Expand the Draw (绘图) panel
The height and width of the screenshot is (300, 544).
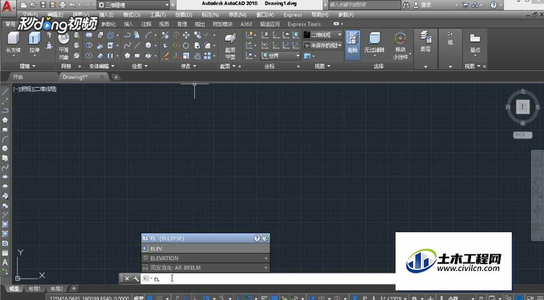pos(140,66)
